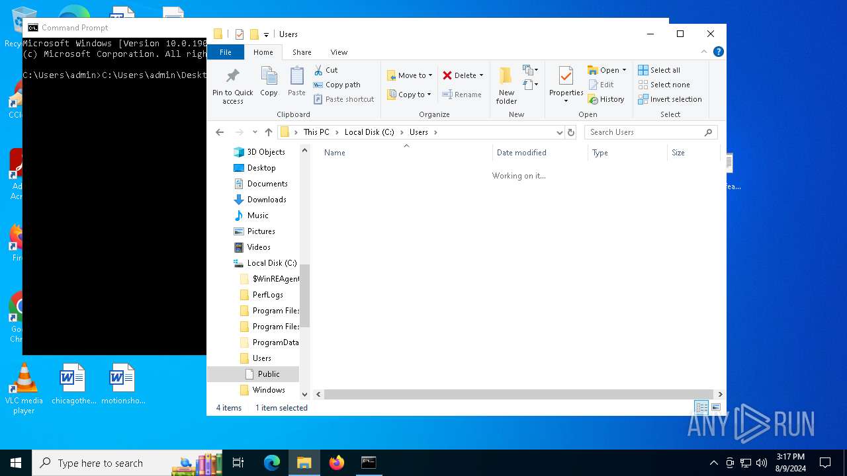Viewport: 847px width, 476px height.
Task: Click the Windows Start button
Action: [16, 463]
